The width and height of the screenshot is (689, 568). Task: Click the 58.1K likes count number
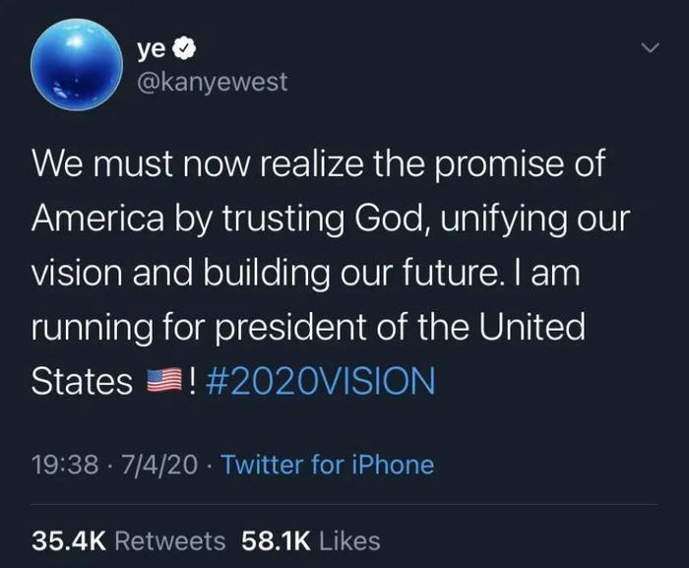(x=276, y=541)
